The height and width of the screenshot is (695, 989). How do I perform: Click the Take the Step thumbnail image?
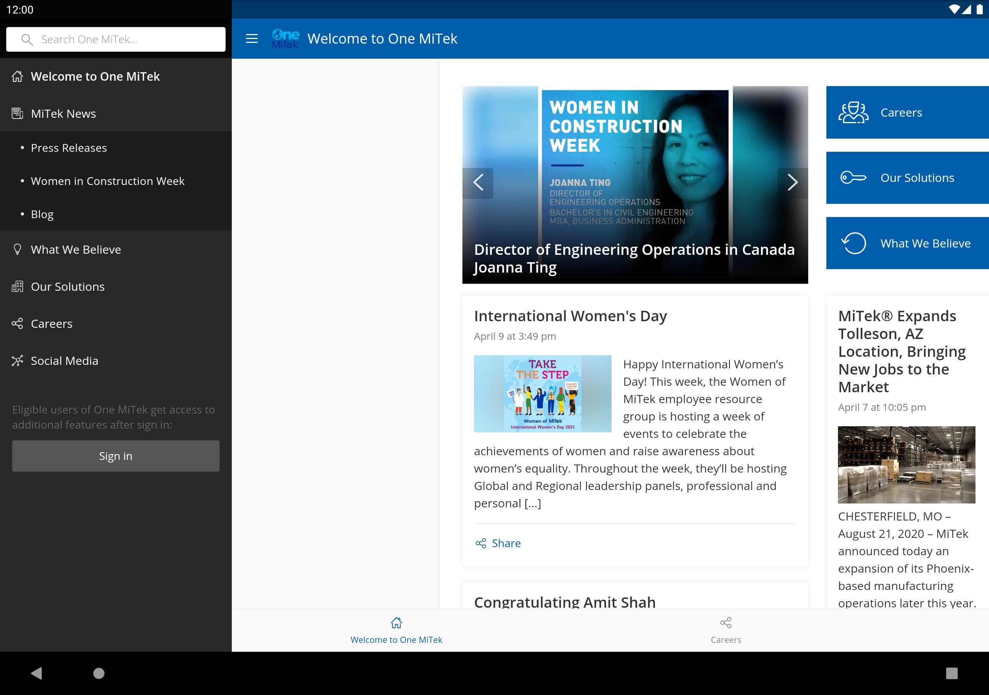(543, 393)
